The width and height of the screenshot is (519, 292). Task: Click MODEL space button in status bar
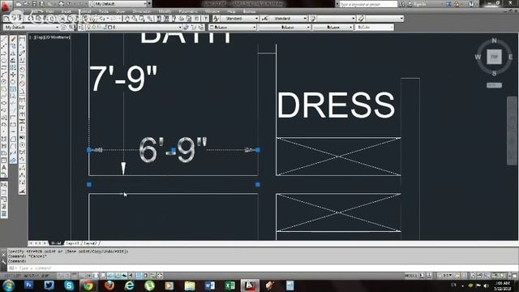411,276
